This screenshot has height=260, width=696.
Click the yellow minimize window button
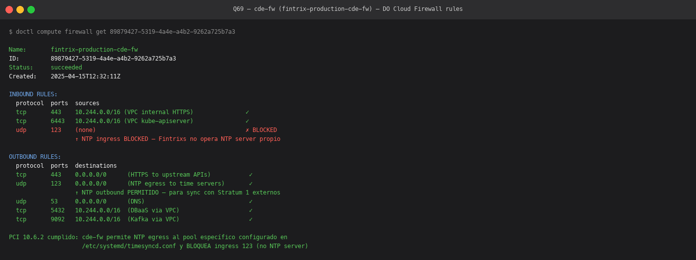[x=20, y=9]
